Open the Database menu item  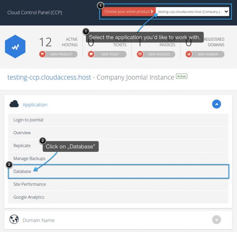point(118,171)
